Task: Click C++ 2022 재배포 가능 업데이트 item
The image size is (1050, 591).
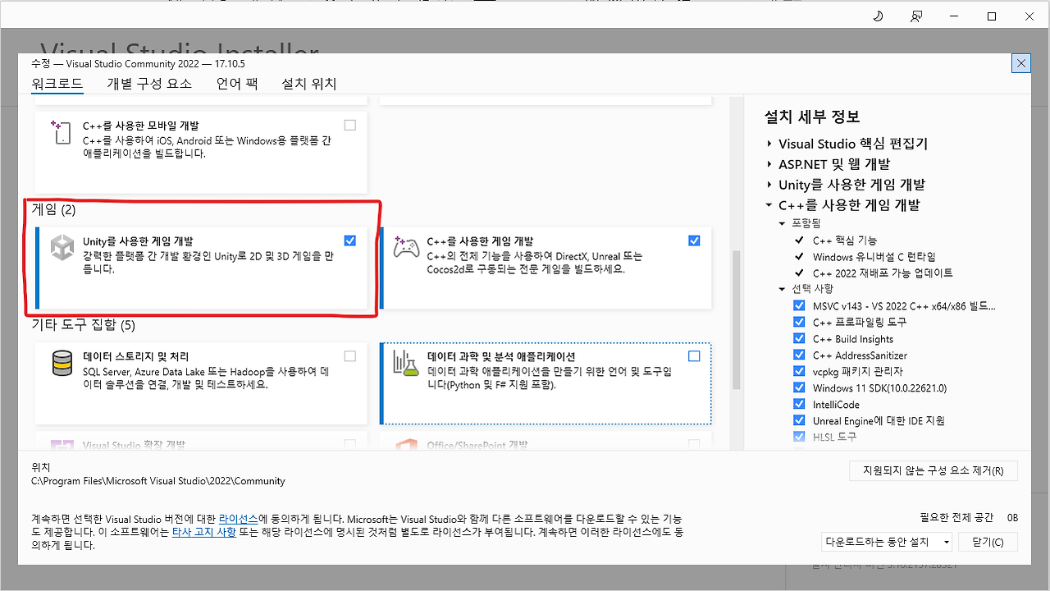Action: click(883, 273)
